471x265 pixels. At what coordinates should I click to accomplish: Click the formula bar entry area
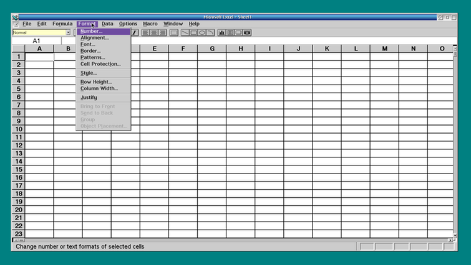260,40
